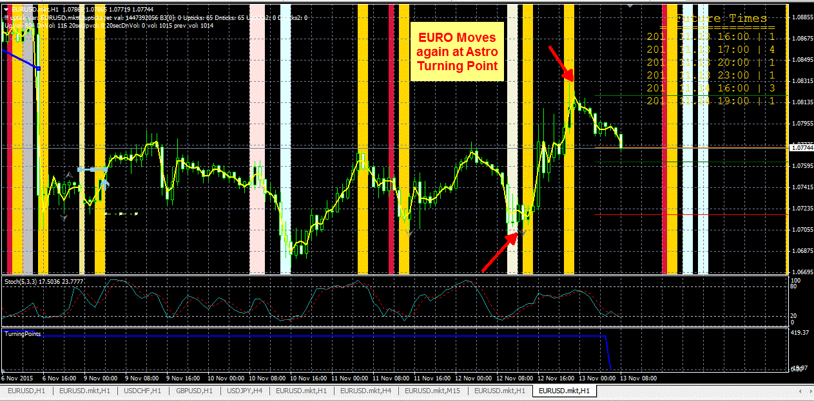
Task: Go to the USDJPY,H4 chart tab
Action: click(x=246, y=391)
